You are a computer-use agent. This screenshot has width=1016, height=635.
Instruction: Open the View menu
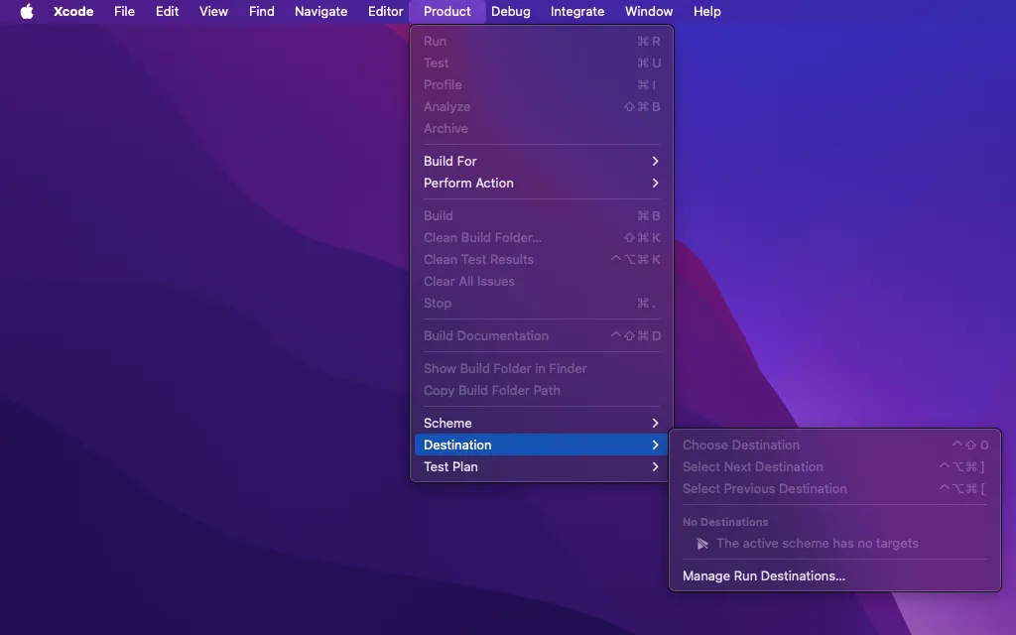coord(213,11)
